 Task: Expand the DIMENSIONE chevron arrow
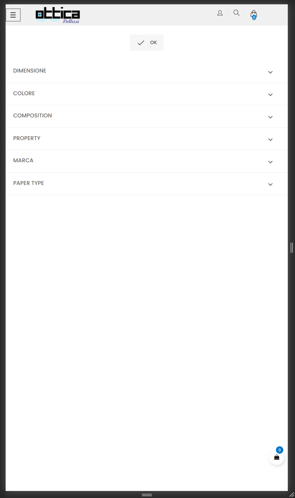[x=270, y=72]
